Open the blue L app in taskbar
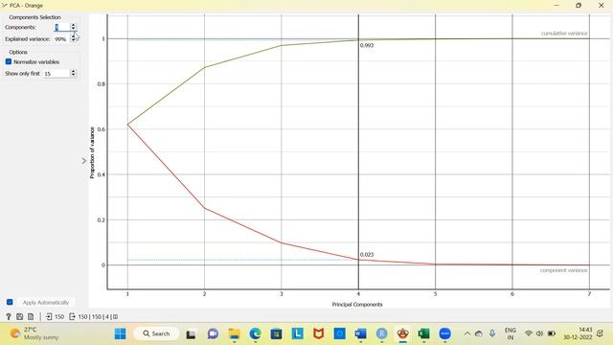 click(298, 333)
